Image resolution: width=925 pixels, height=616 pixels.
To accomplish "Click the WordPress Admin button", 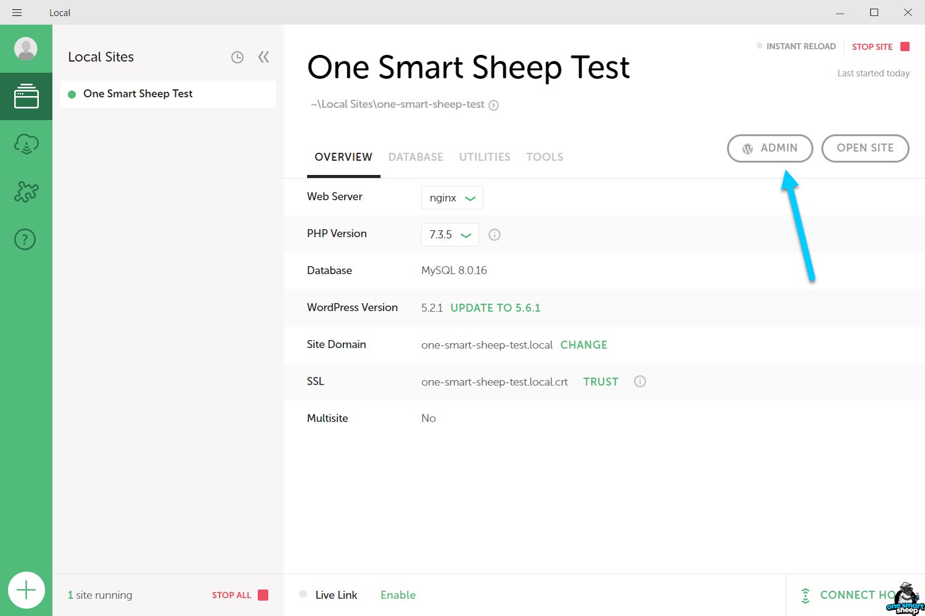I will [x=770, y=148].
